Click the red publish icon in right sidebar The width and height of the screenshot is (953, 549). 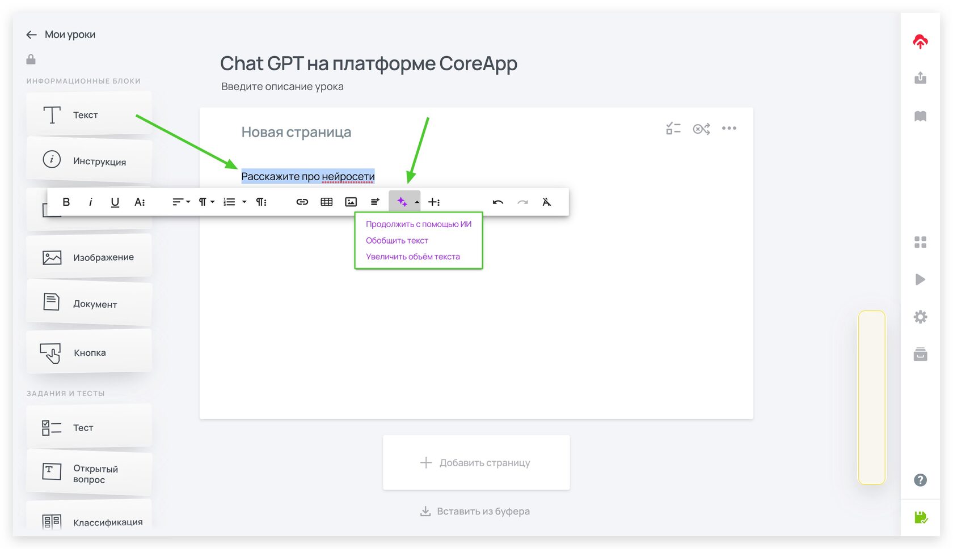pyautogui.click(x=920, y=40)
